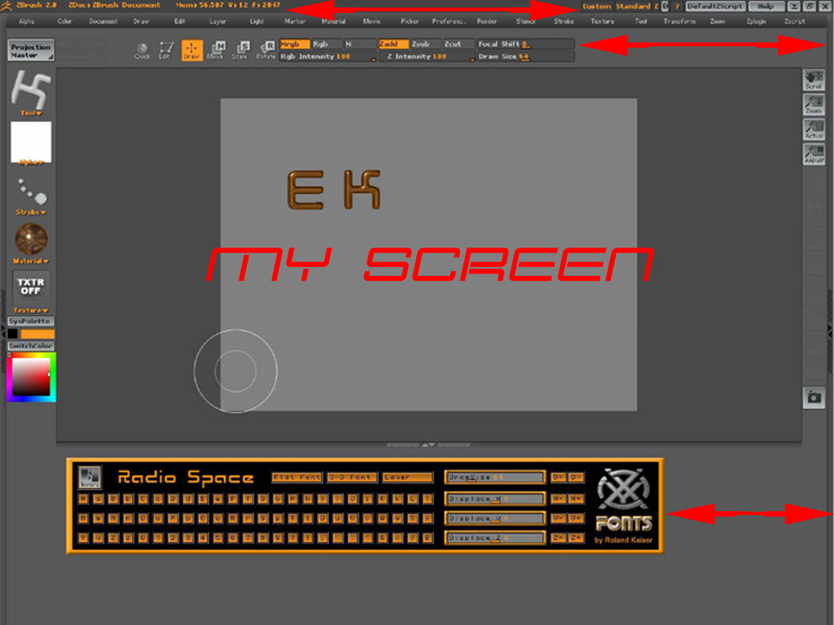Click the AAHalf view icon
Viewport: 834px width, 625px height.
814,154
